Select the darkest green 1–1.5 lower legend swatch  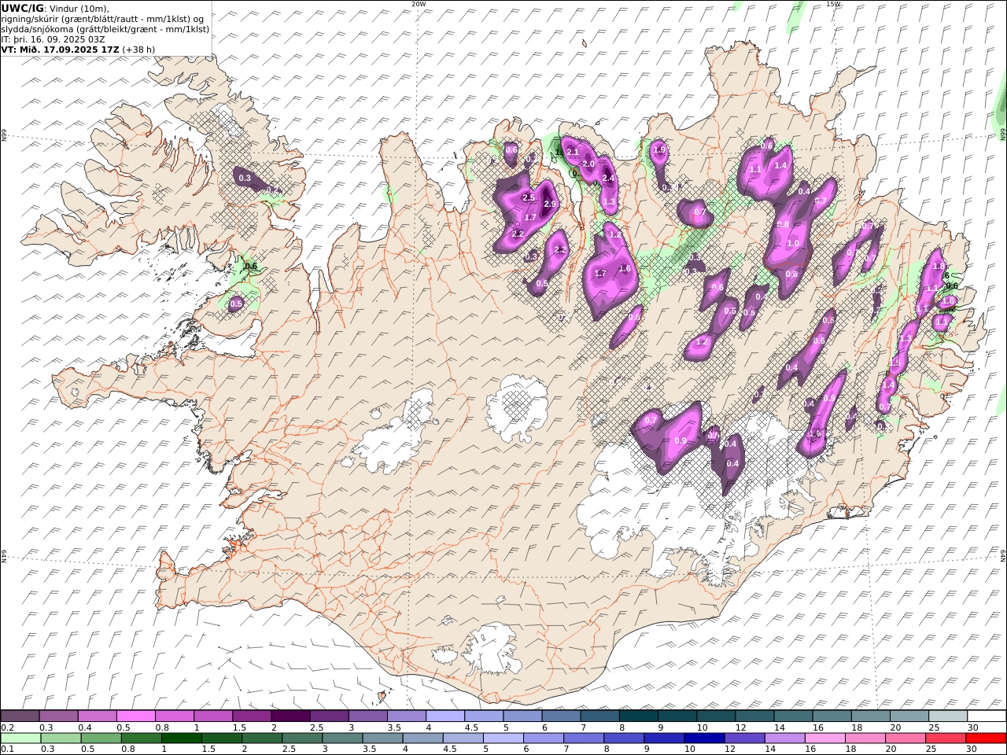click(182, 738)
